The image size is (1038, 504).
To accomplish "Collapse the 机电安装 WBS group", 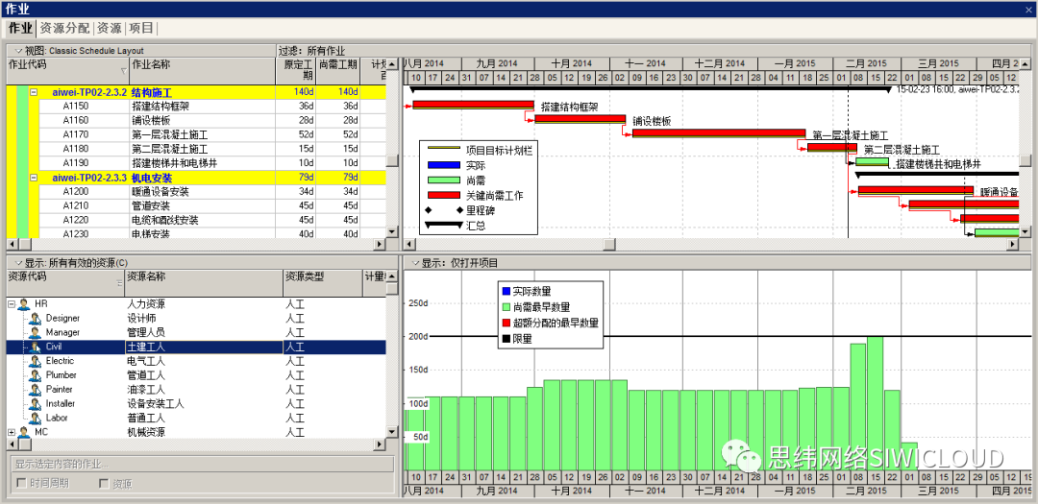I will pyautogui.click(x=34, y=178).
